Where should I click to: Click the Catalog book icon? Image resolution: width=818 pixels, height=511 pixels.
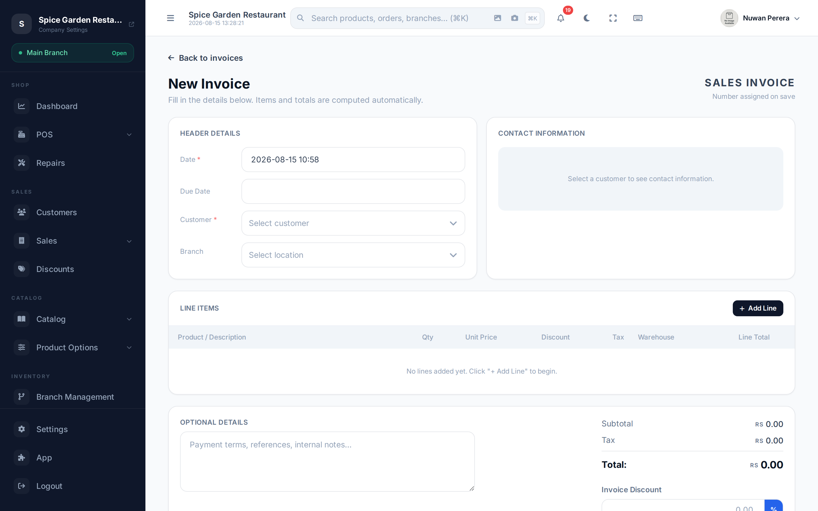(x=22, y=319)
